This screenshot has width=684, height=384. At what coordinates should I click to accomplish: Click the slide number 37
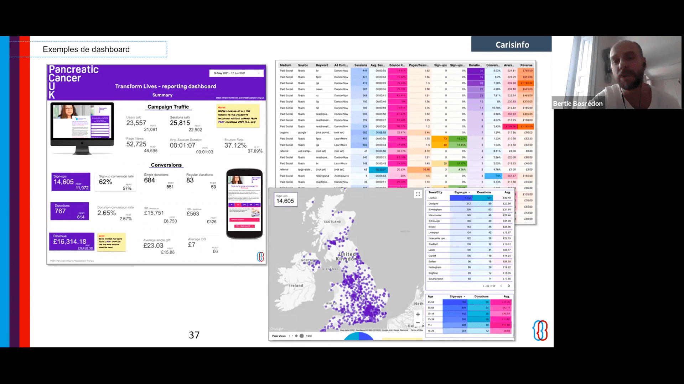pos(194,335)
